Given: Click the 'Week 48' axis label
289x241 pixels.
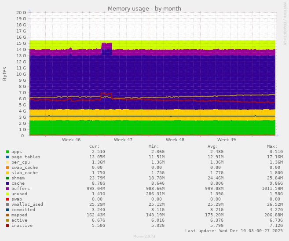Looking at the screenshot, I should (175, 140).
